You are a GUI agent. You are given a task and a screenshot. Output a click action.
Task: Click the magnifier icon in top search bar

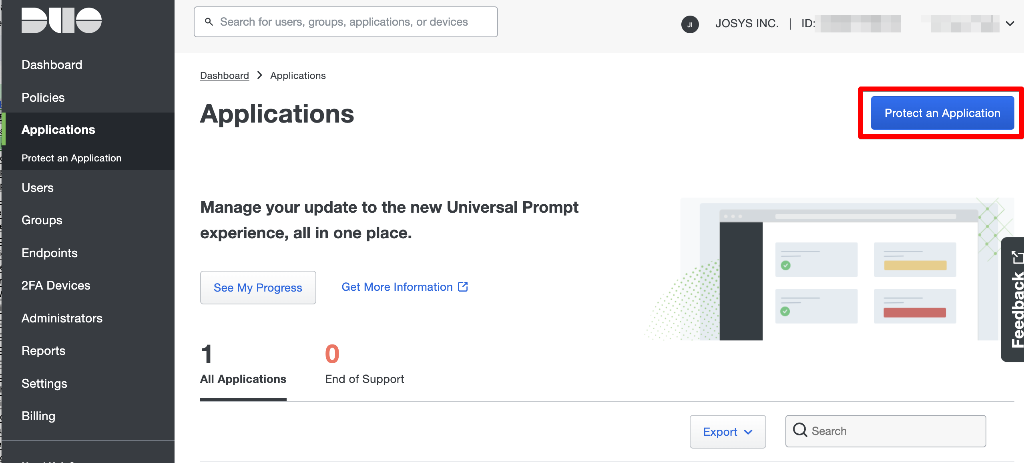(x=209, y=22)
